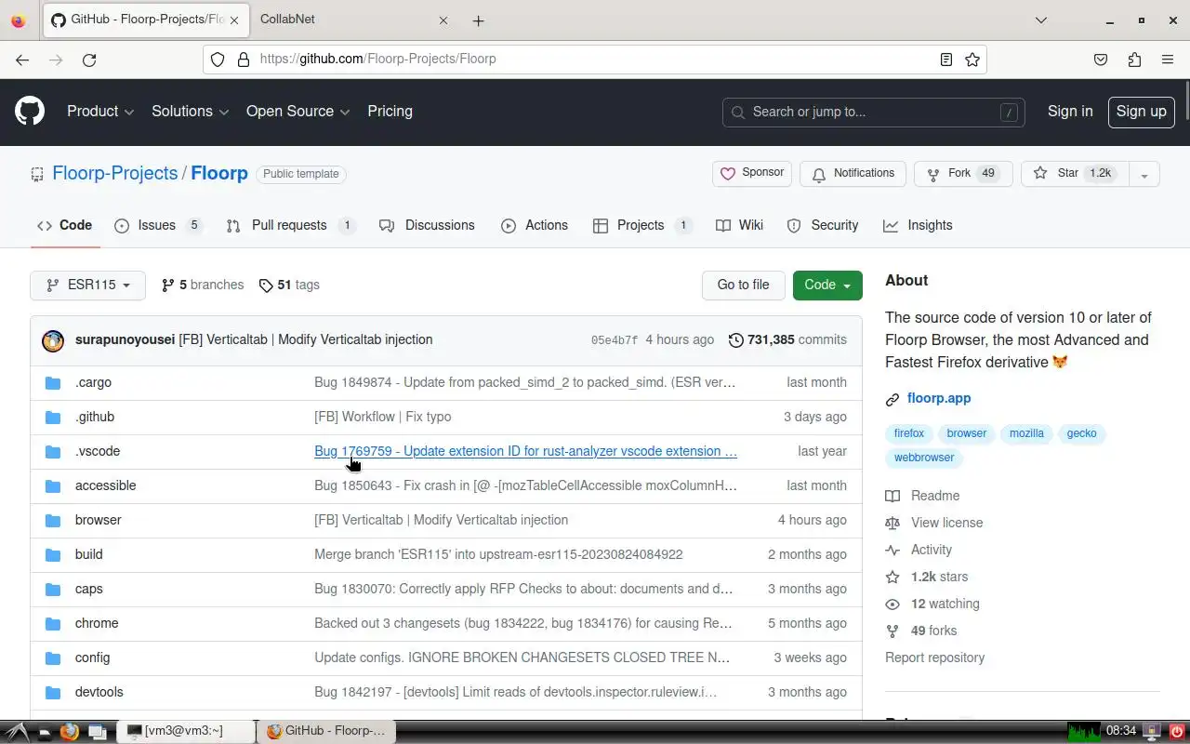Click the Readme book icon

pyautogui.click(x=892, y=496)
